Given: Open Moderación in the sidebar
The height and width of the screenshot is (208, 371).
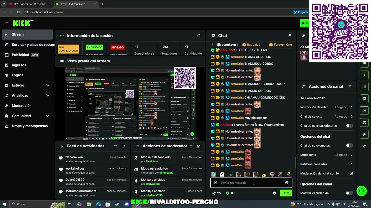Looking at the screenshot, I should tap(28, 106).
